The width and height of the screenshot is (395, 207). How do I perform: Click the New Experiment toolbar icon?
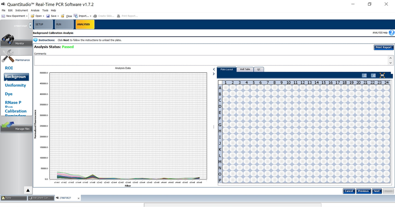click(x=3, y=16)
